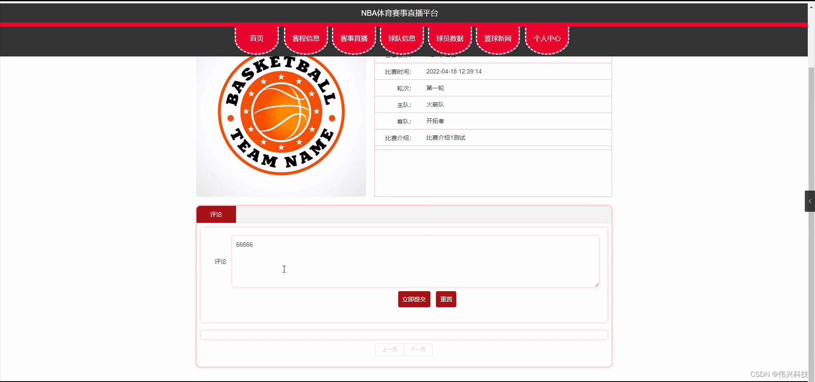
Task: Open the 球队信息 navigation item
Action: pyautogui.click(x=402, y=38)
